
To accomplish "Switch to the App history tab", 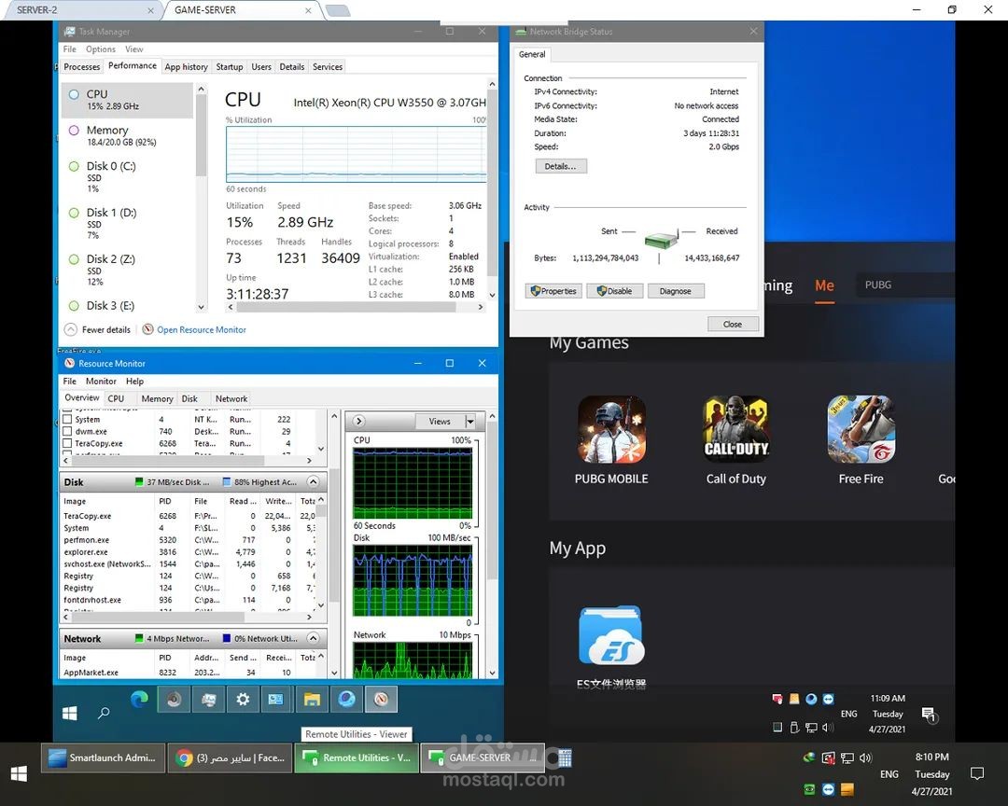I will [186, 67].
